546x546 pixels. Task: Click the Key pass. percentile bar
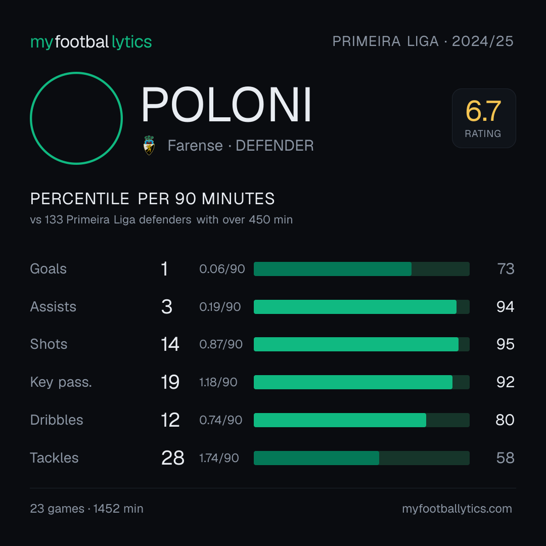(x=361, y=382)
